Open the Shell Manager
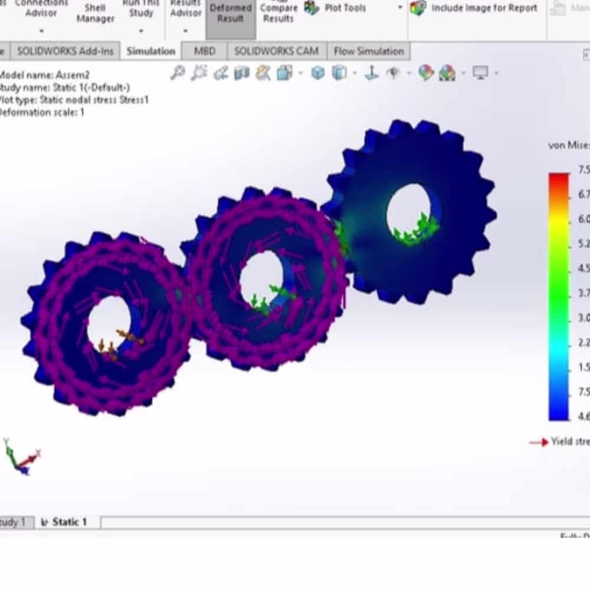The width and height of the screenshot is (590, 590). coord(95,14)
